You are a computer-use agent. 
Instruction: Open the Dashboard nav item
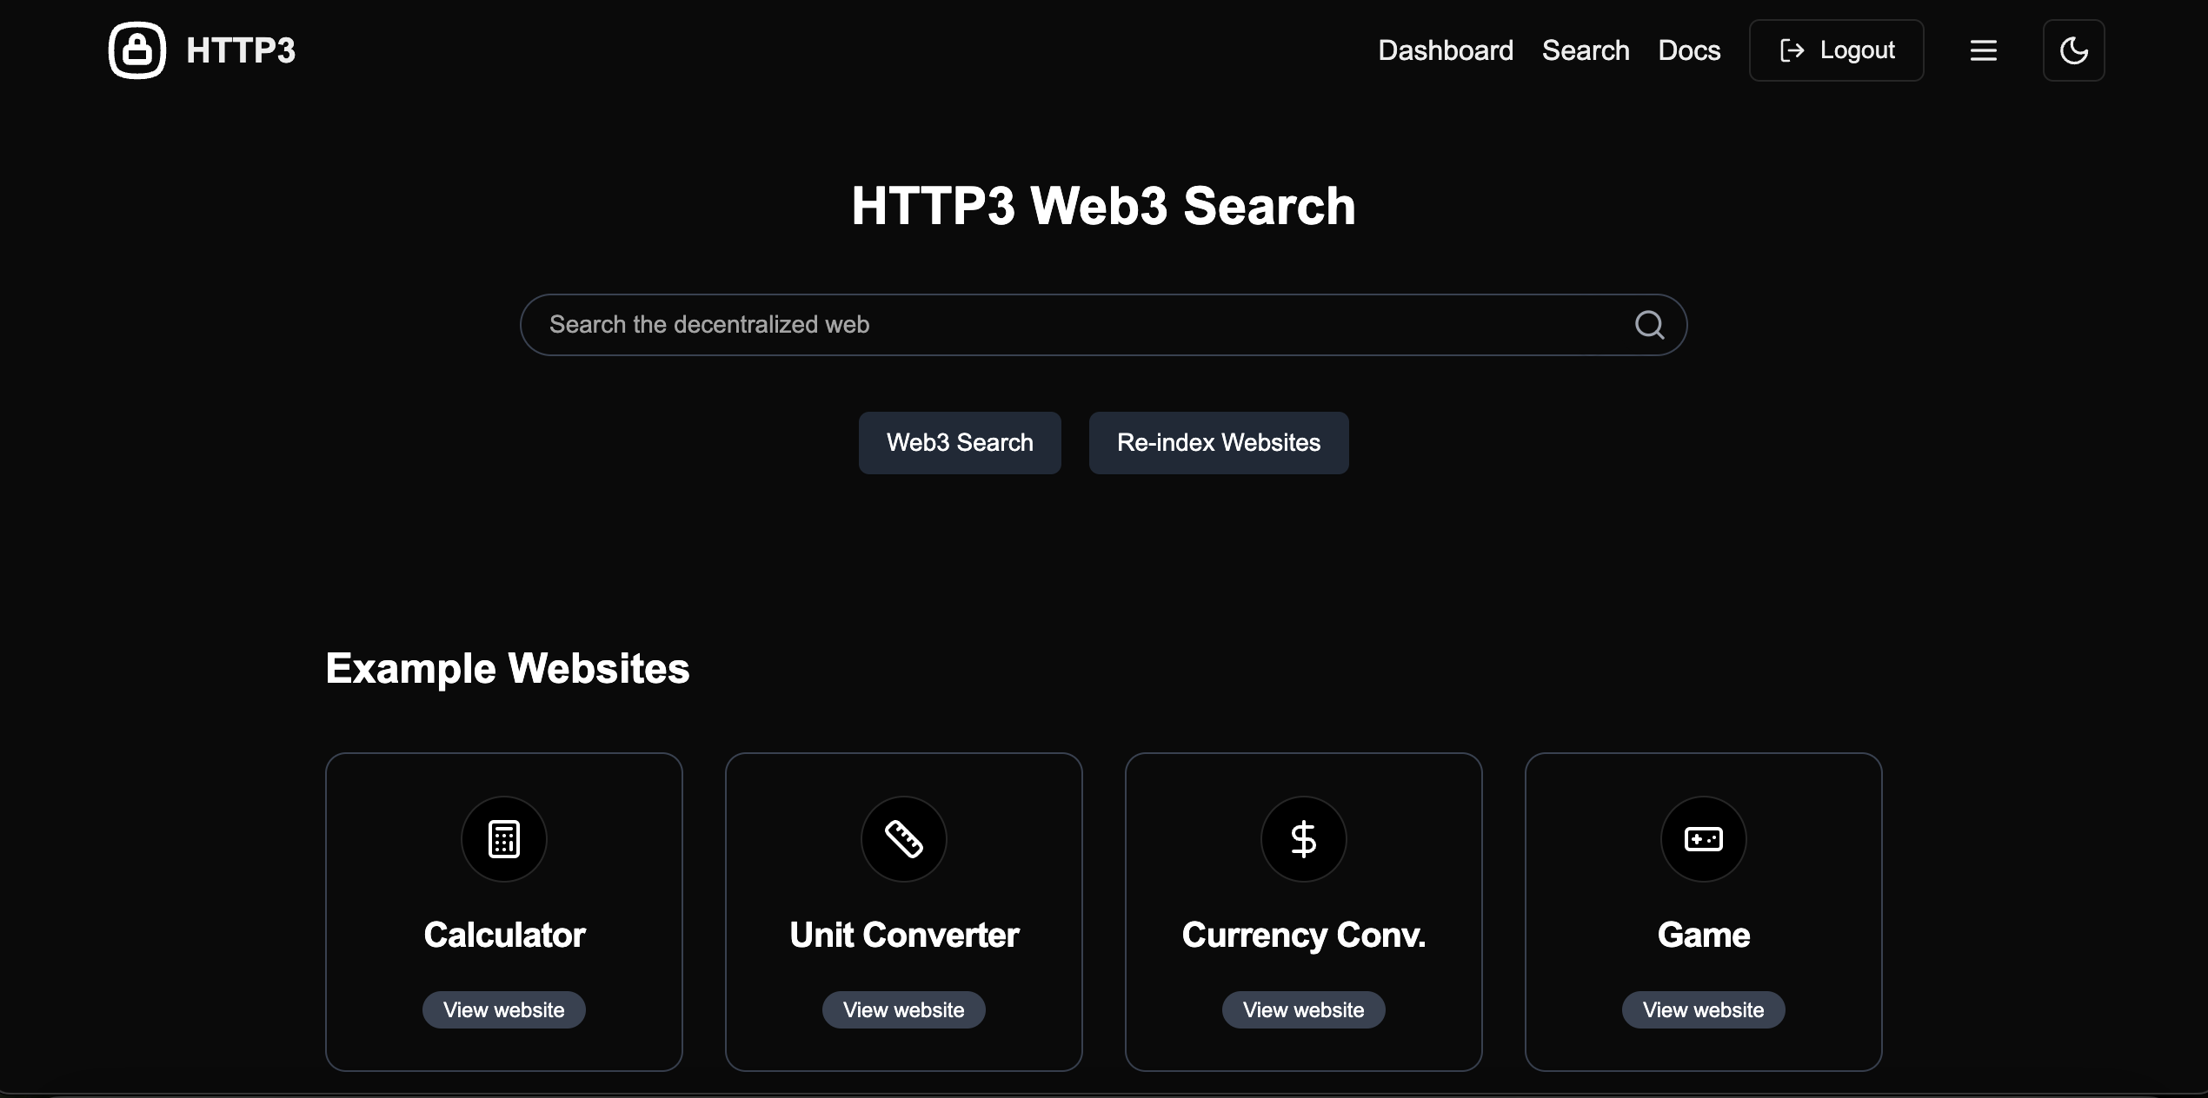point(1446,50)
